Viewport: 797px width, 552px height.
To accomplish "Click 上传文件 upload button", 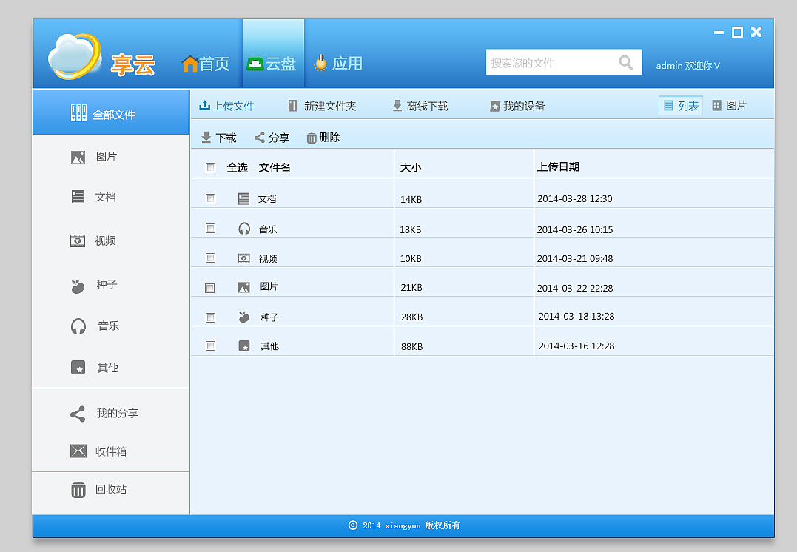I will coord(226,106).
